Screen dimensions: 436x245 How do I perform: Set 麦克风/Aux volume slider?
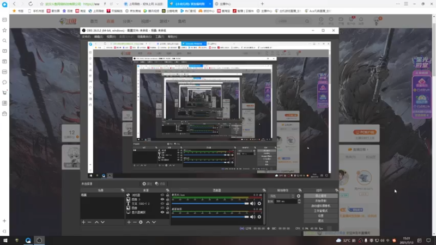pyautogui.click(x=210, y=204)
